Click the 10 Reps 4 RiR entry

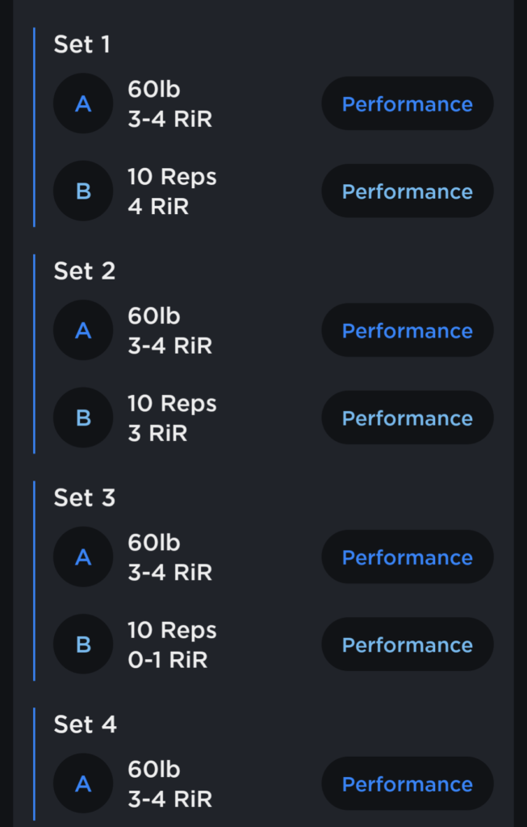click(x=172, y=191)
